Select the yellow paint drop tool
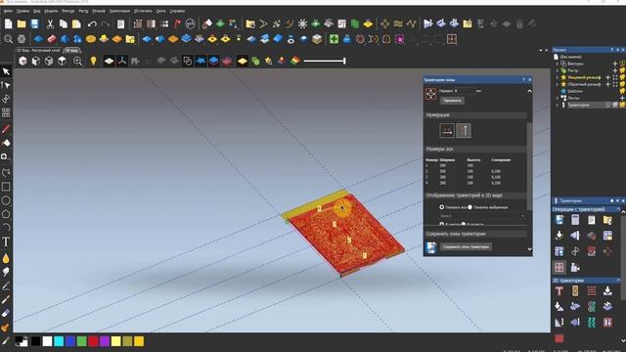This screenshot has width=626, height=352. [6, 258]
